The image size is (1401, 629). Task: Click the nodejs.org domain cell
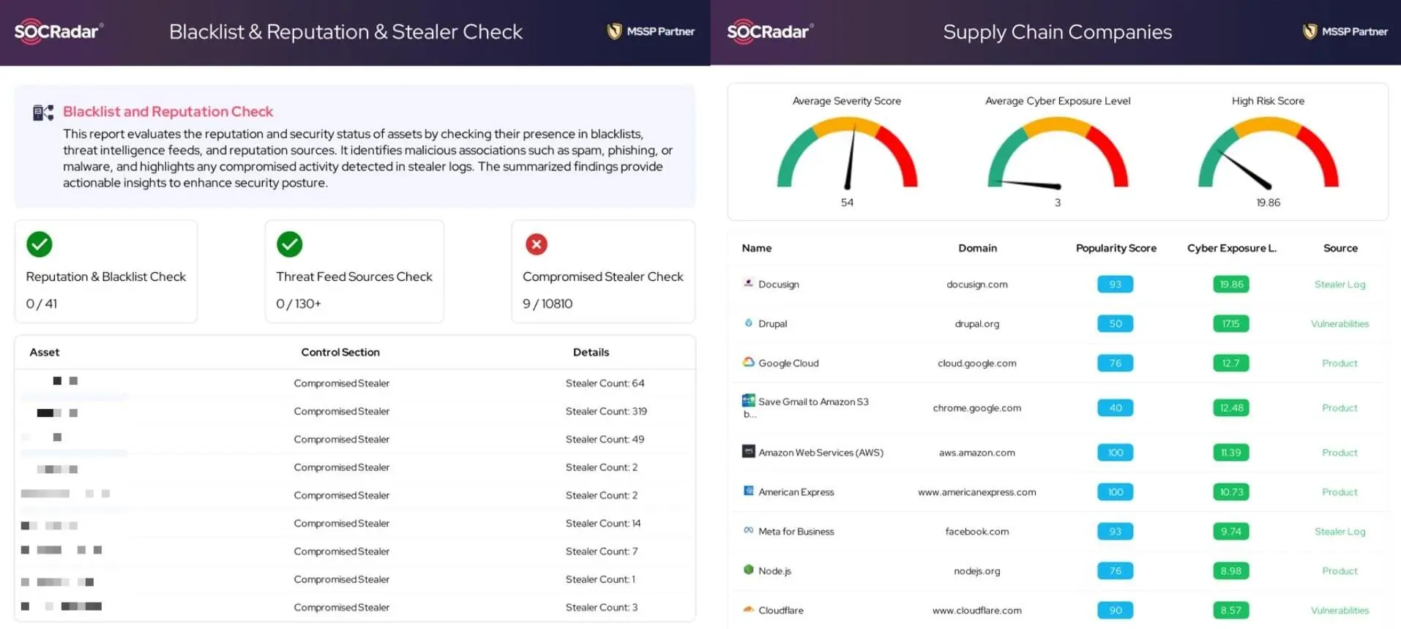977,571
